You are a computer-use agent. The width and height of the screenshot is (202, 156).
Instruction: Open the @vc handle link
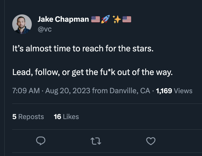pyautogui.click(x=45, y=29)
